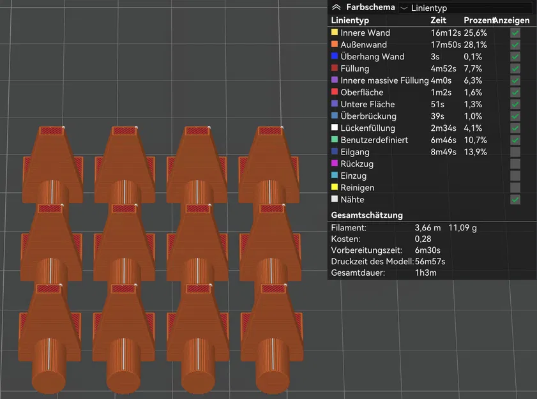Hide the Füllung line type
The image size is (537, 399).
pos(515,68)
